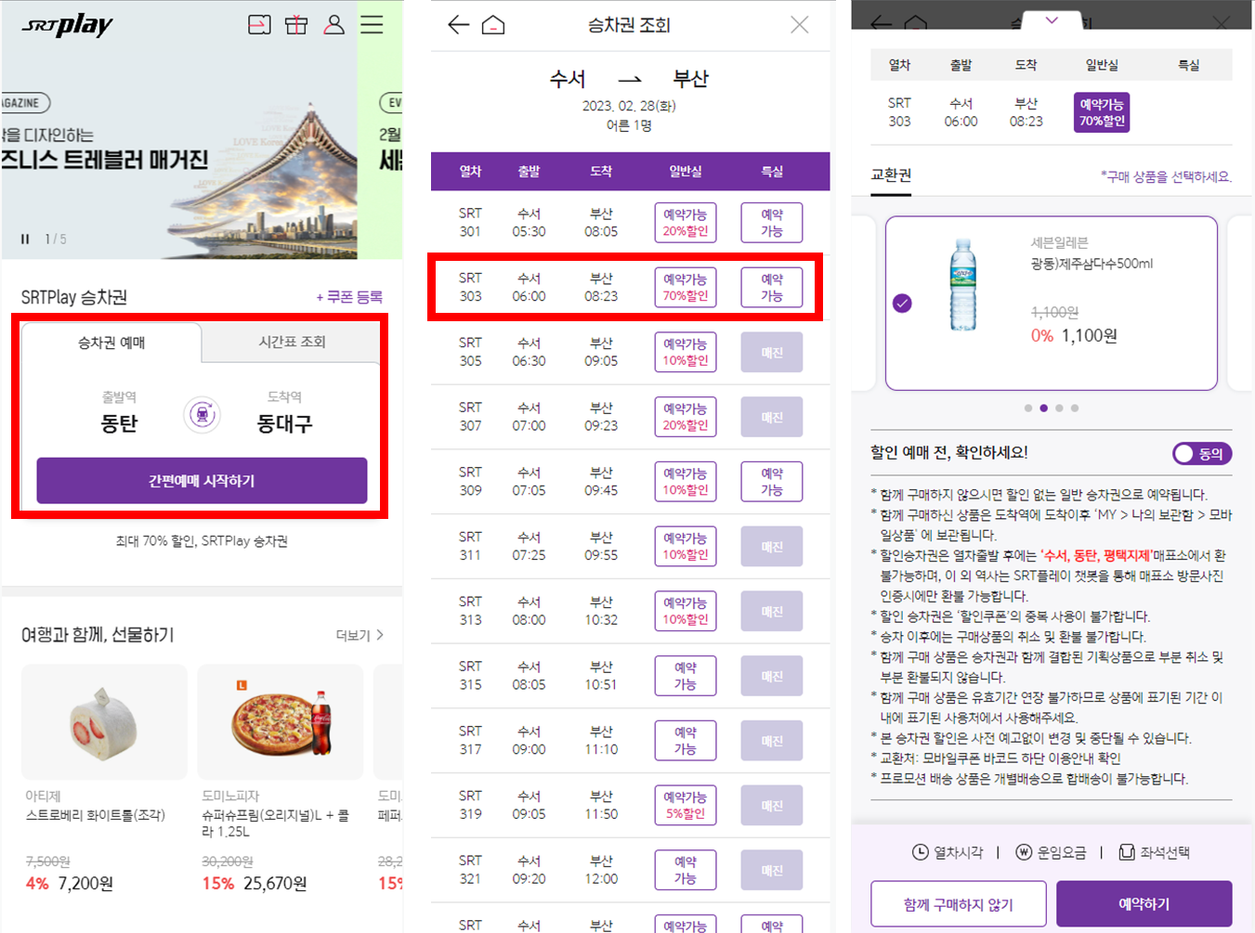Select SRT 315 일반실 예약가능 button

(686, 676)
